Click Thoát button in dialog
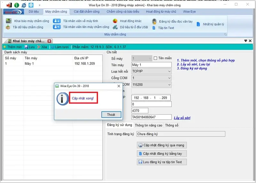This screenshot has width=256, height=183. coord(111,115)
